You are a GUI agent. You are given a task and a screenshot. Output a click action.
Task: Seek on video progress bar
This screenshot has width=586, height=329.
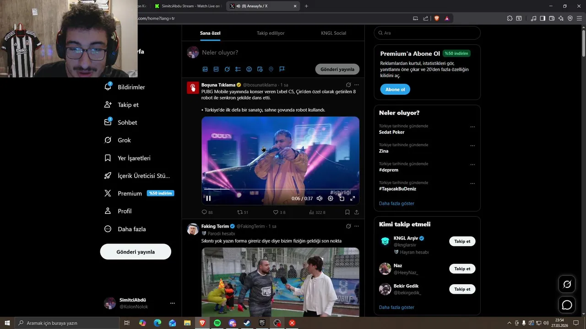pos(280,189)
